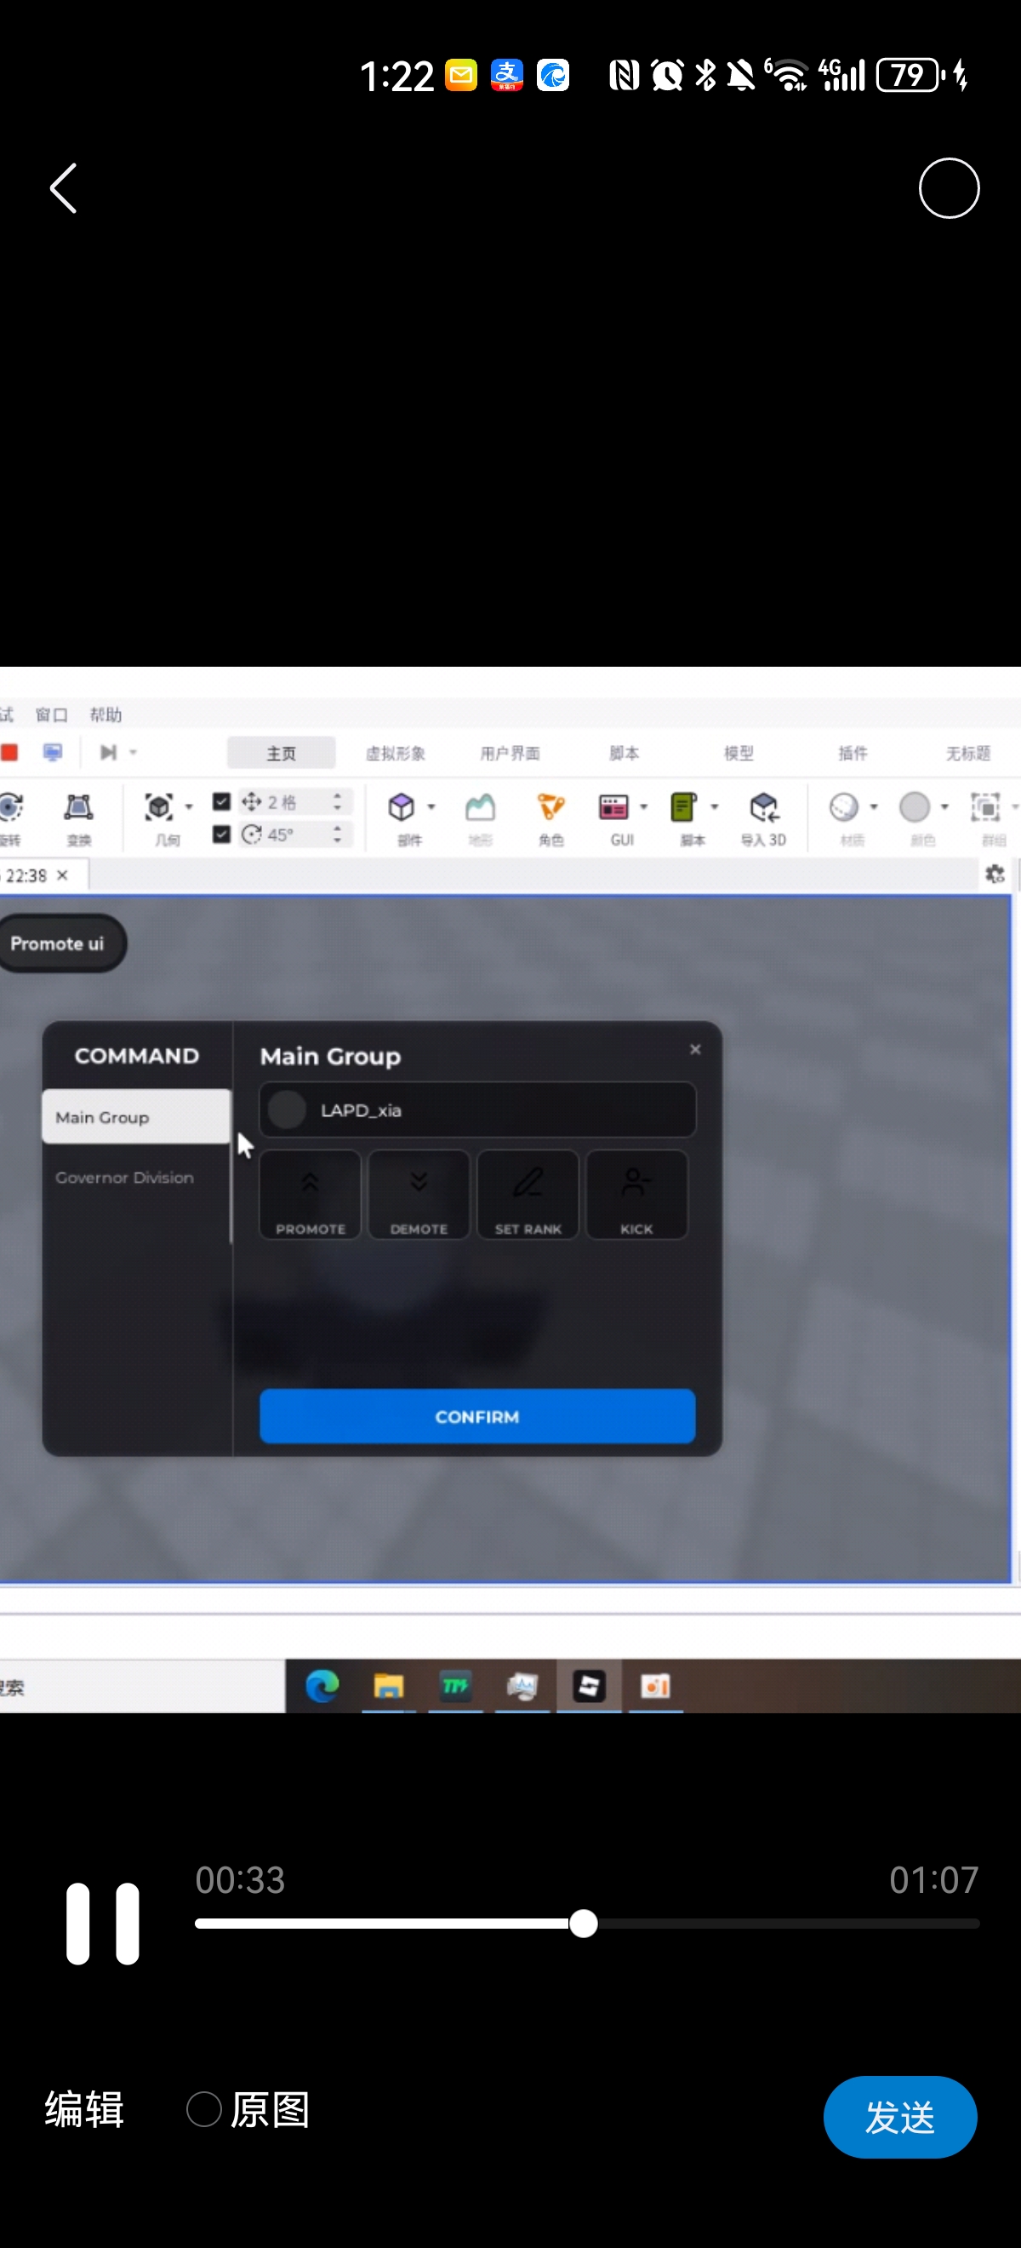Select the SET RANK pencil icon
Screen dimensions: 1021x2248
[528, 1194]
